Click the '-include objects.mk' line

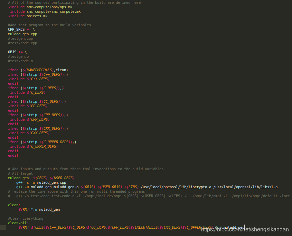click(x=28, y=16)
